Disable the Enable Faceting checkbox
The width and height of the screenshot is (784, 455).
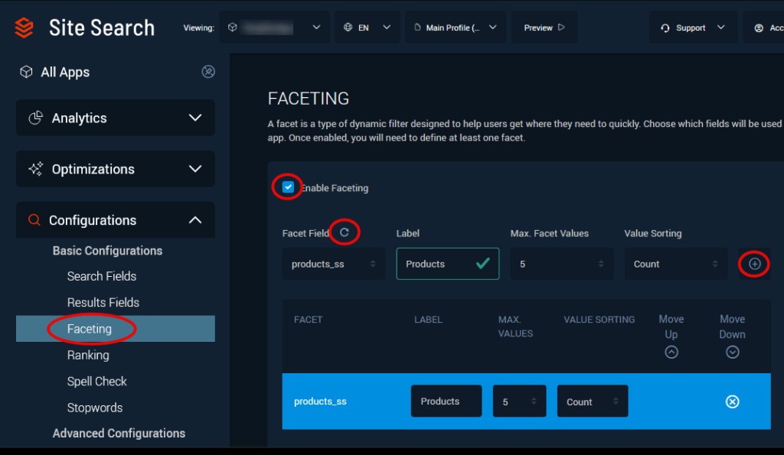pos(289,187)
